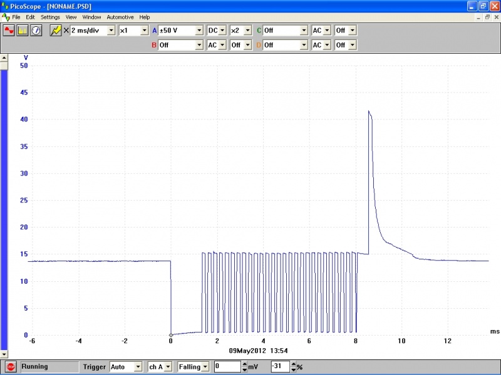Open the Settings menu
501x375 pixels.
point(50,17)
